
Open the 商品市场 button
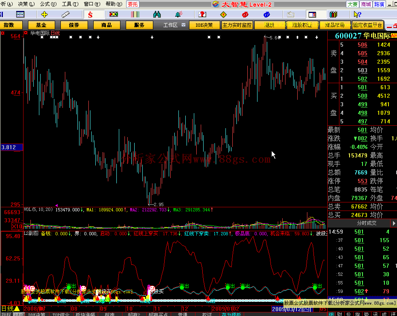pos(335,25)
